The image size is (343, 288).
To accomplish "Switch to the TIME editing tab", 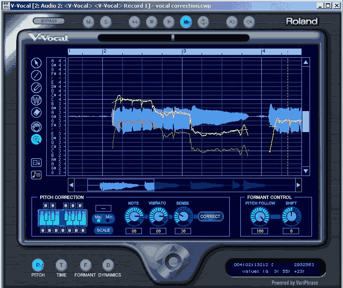I will tap(61, 265).
